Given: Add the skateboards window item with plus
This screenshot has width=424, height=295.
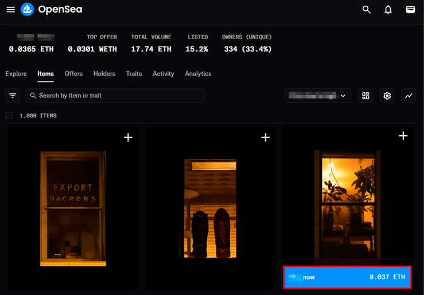Looking at the screenshot, I should (266, 137).
